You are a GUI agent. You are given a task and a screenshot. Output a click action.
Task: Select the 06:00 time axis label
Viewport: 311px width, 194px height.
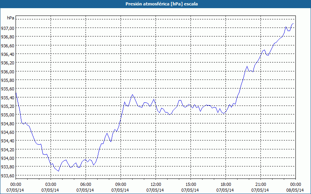tap(86, 185)
